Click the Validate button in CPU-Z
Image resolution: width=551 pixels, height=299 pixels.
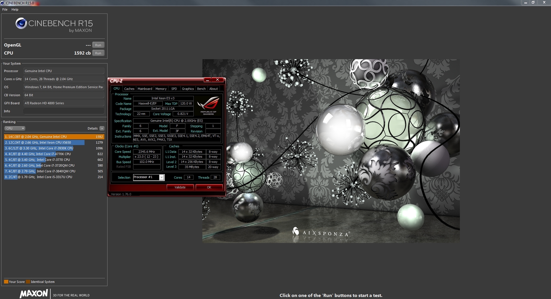click(180, 187)
